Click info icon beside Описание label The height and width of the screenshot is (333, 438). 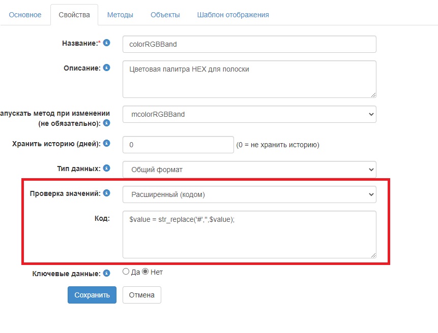pyautogui.click(x=107, y=68)
